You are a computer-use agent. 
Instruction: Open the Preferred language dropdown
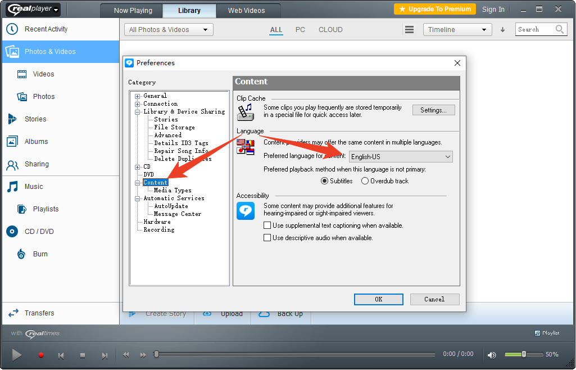(x=401, y=157)
